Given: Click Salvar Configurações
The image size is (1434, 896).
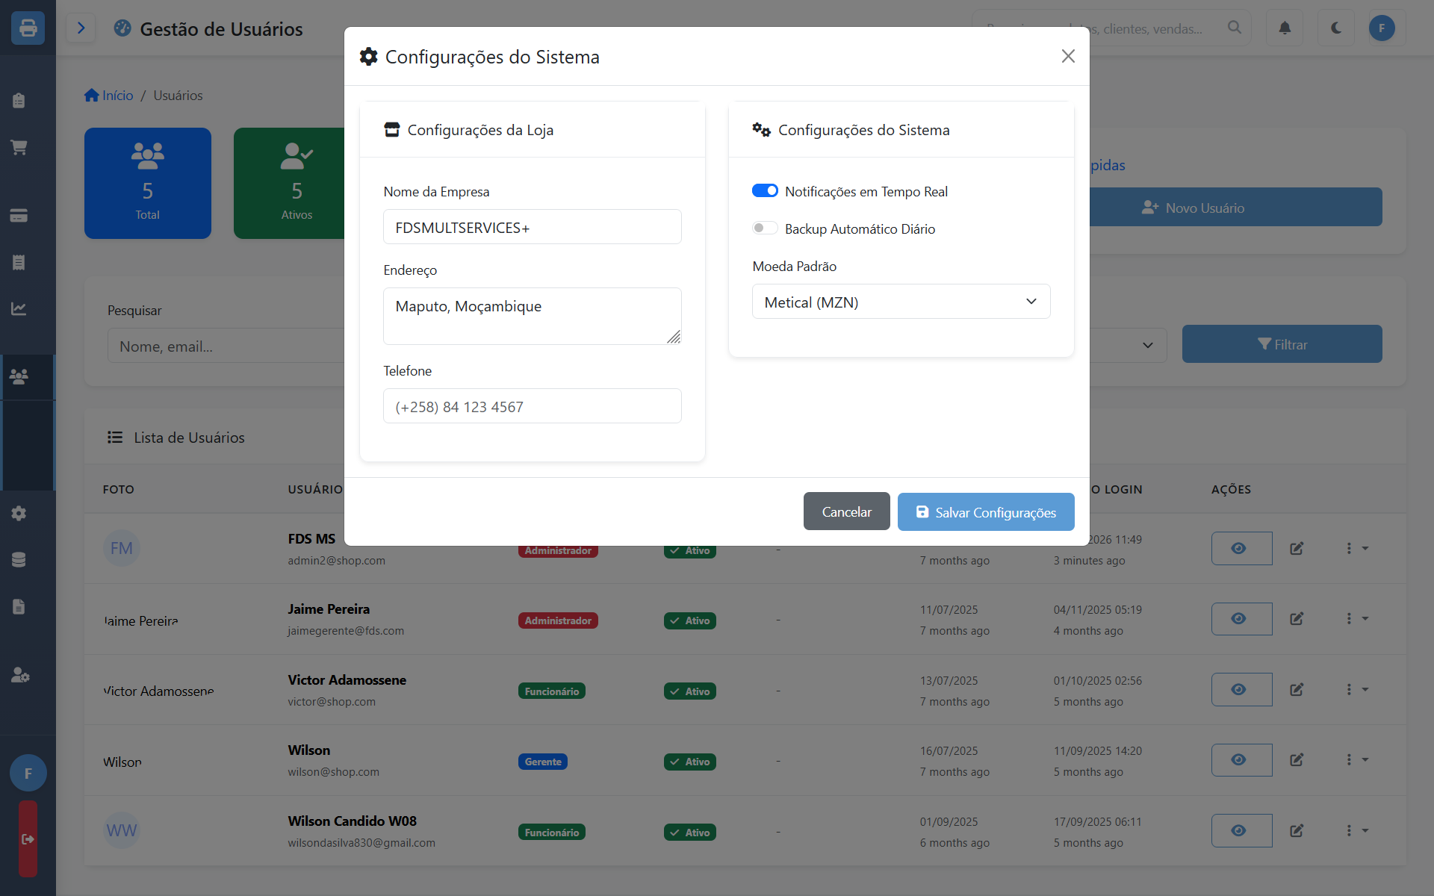Looking at the screenshot, I should coord(986,511).
